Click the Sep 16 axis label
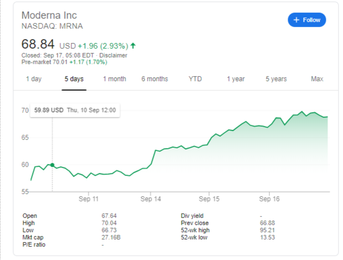This screenshot has height=260, width=343. (x=269, y=199)
